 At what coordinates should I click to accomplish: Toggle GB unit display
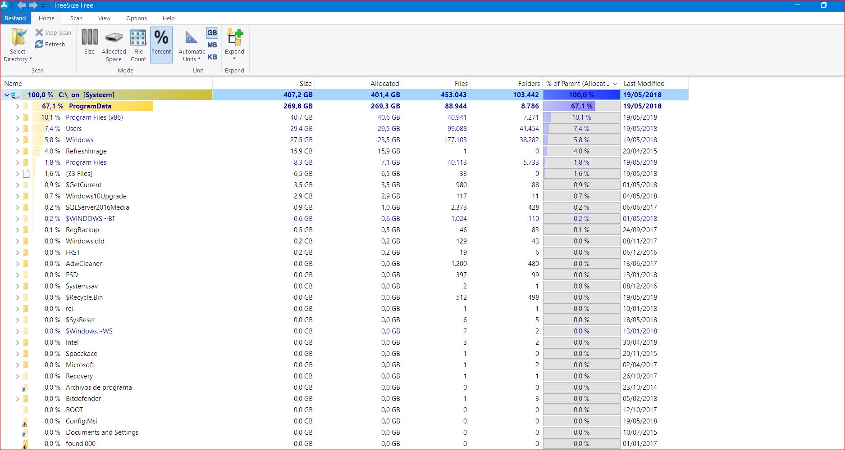point(212,32)
